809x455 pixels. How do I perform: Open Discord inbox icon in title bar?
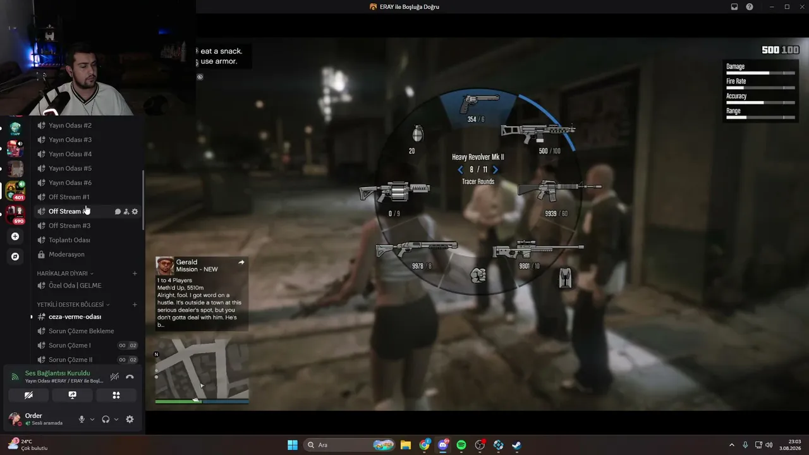[x=734, y=7]
